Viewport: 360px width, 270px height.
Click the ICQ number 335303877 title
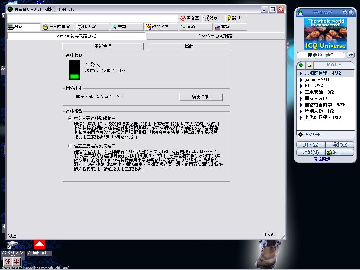(x=322, y=13)
